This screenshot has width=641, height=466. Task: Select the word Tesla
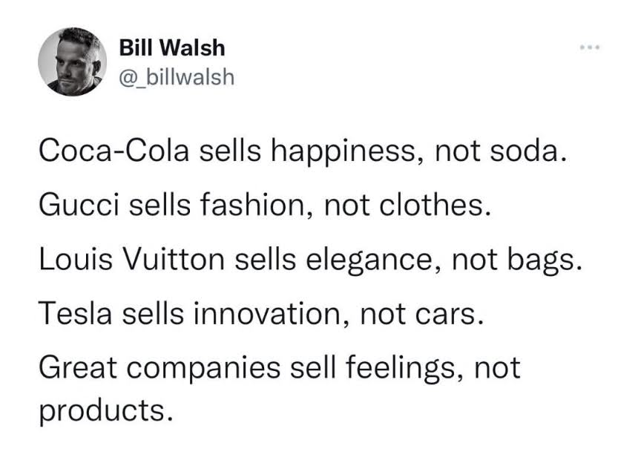pos(75,314)
